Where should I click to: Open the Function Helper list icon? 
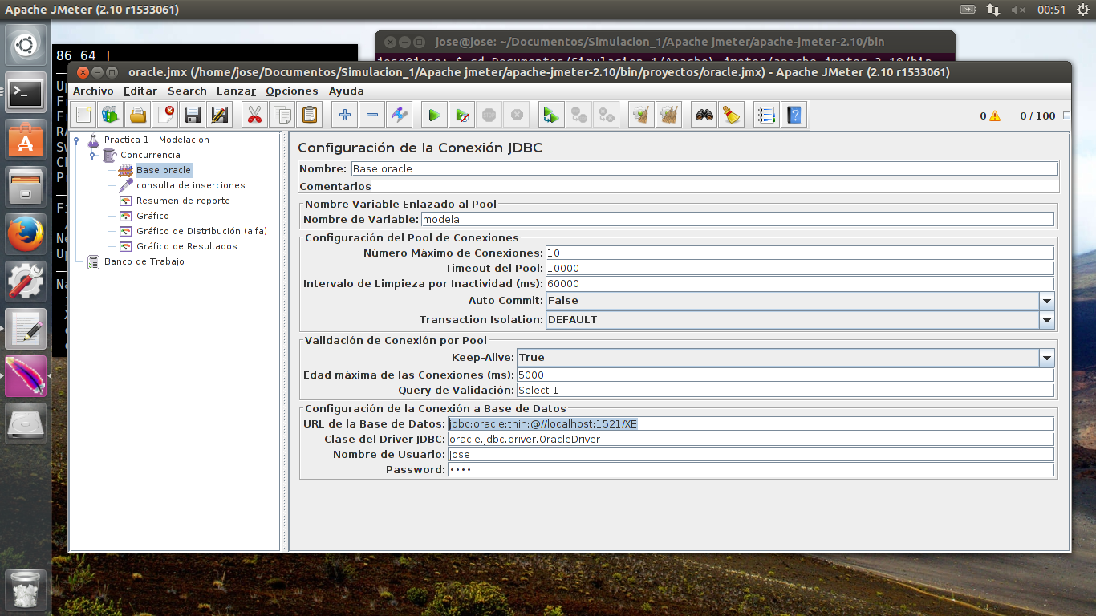(767, 115)
